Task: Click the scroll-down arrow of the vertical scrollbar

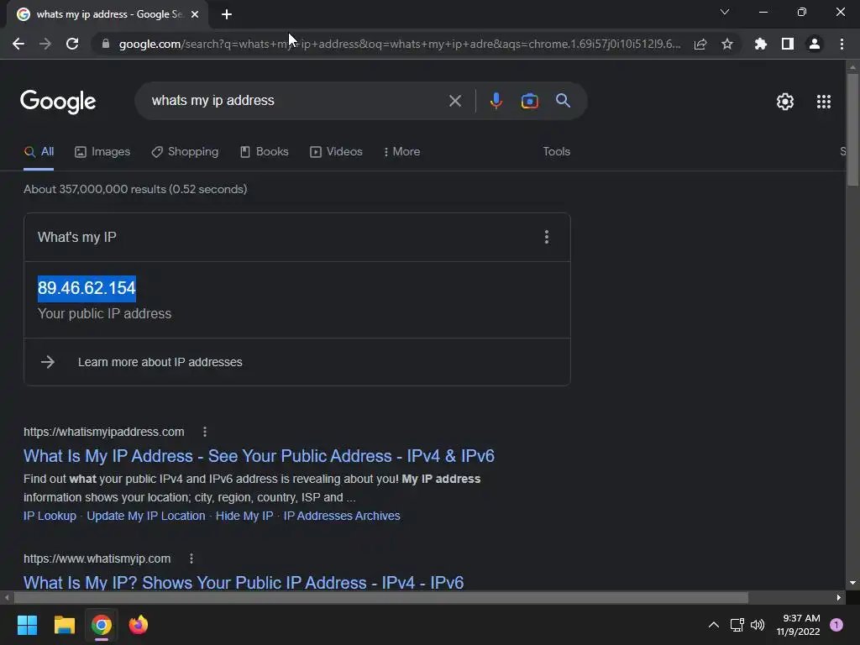Action: click(x=852, y=583)
